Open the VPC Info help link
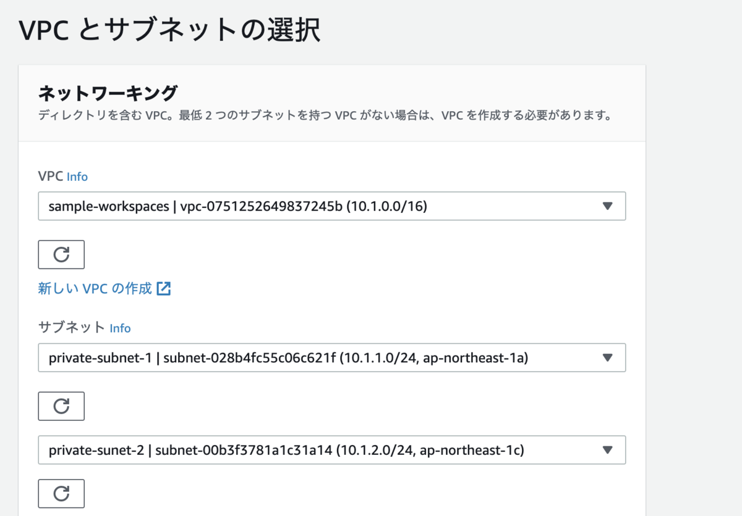This screenshot has width=742, height=516. click(x=77, y=177)
